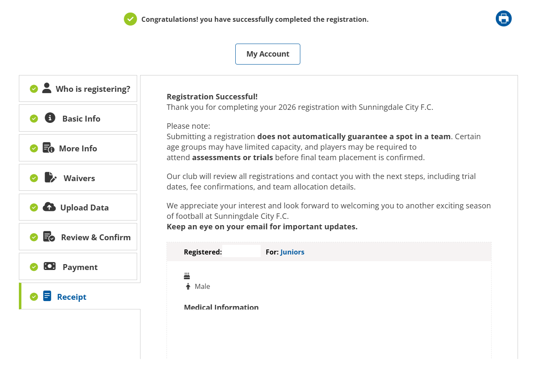Click the Medical Information heading

pos(221,307)
